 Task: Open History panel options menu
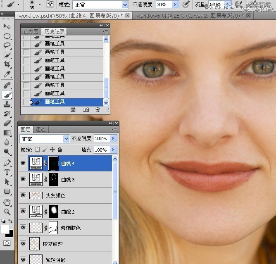click(106, 32)
